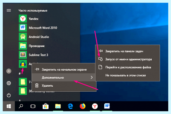Launch Android Studio icon in Start list
This screenshot has width=171, height=114.
pyautogui.click(x=23, y=37)
